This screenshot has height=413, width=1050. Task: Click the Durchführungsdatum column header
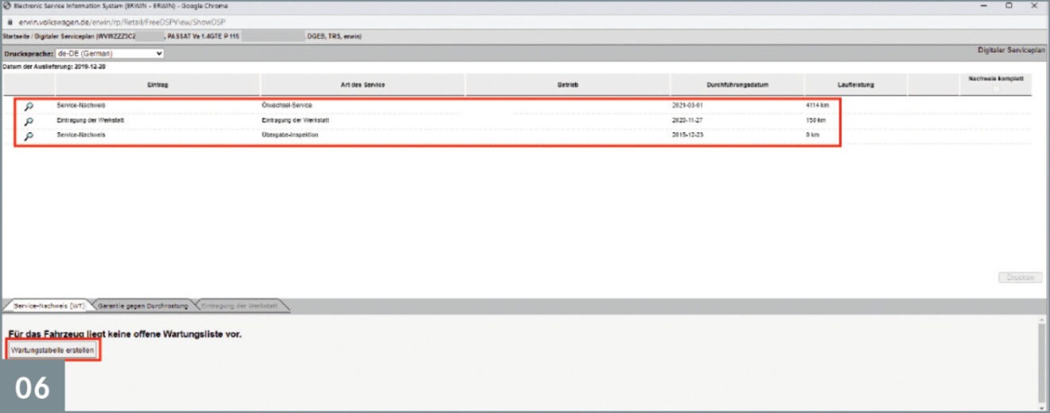(x=737, y=84)
